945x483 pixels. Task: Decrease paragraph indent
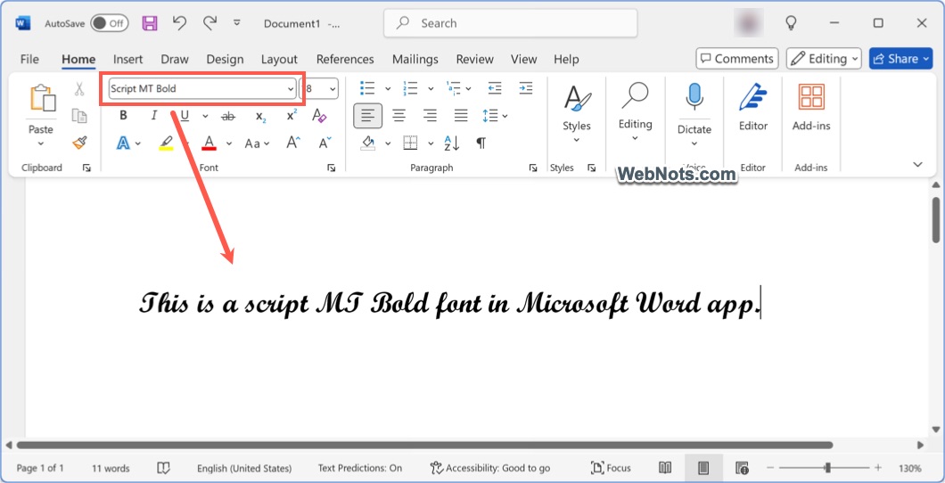(495, 88)
